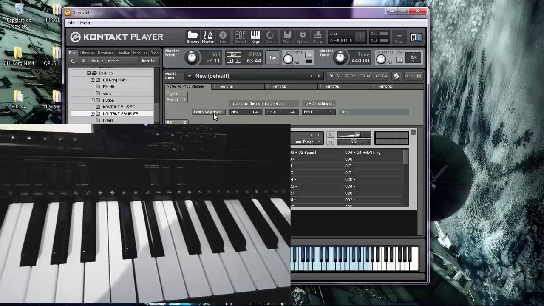Image resolution: width=544 pixels, height=306 pixels.
Task: Open script Edit button
Action: pyautogui.click(x=176, y=122)
